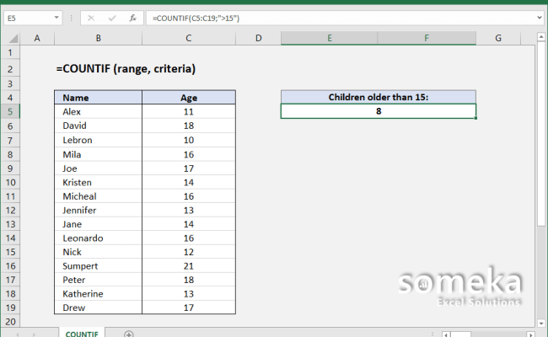Select column A header
This screenshot has width=548, height=337.
(x=37, y=38)
